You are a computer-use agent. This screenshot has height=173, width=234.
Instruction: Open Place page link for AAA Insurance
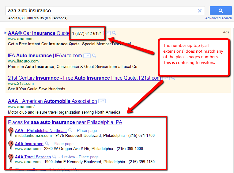pyautogui.click(x=63, y=144)
